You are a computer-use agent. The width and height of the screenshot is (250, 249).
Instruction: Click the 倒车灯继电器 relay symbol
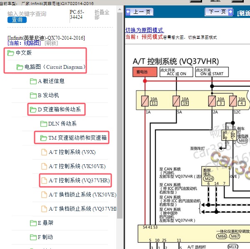click(229, 135)
